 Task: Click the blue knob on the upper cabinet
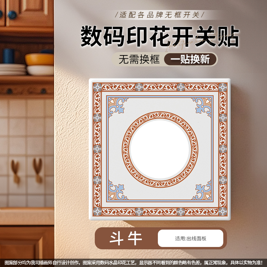tap(12, 15)
